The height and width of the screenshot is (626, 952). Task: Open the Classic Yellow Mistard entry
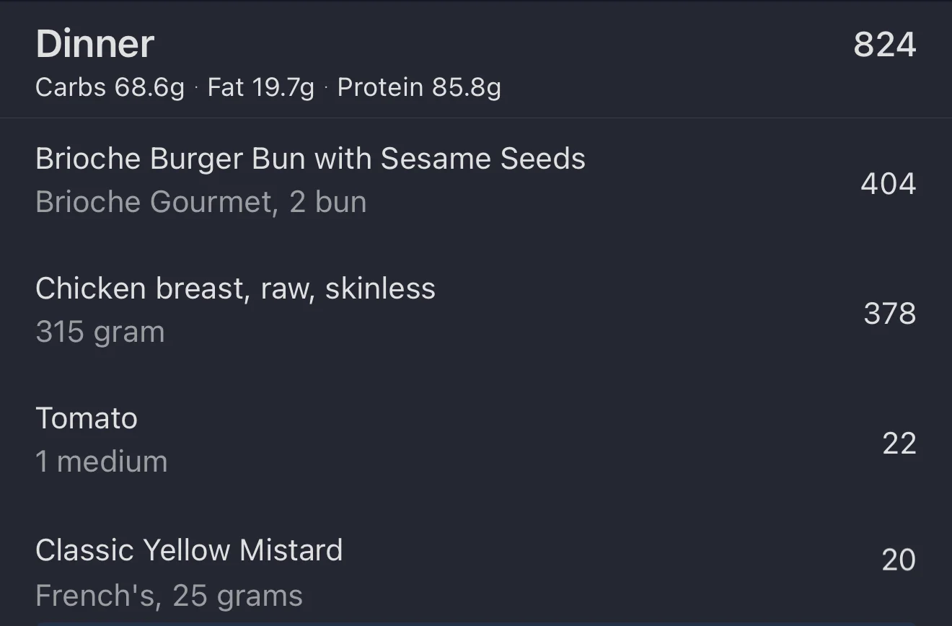click(189, 550)
